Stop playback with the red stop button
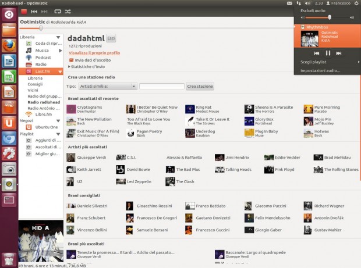The width and height of the screenshot is (361, 268). tap(24, 12)
